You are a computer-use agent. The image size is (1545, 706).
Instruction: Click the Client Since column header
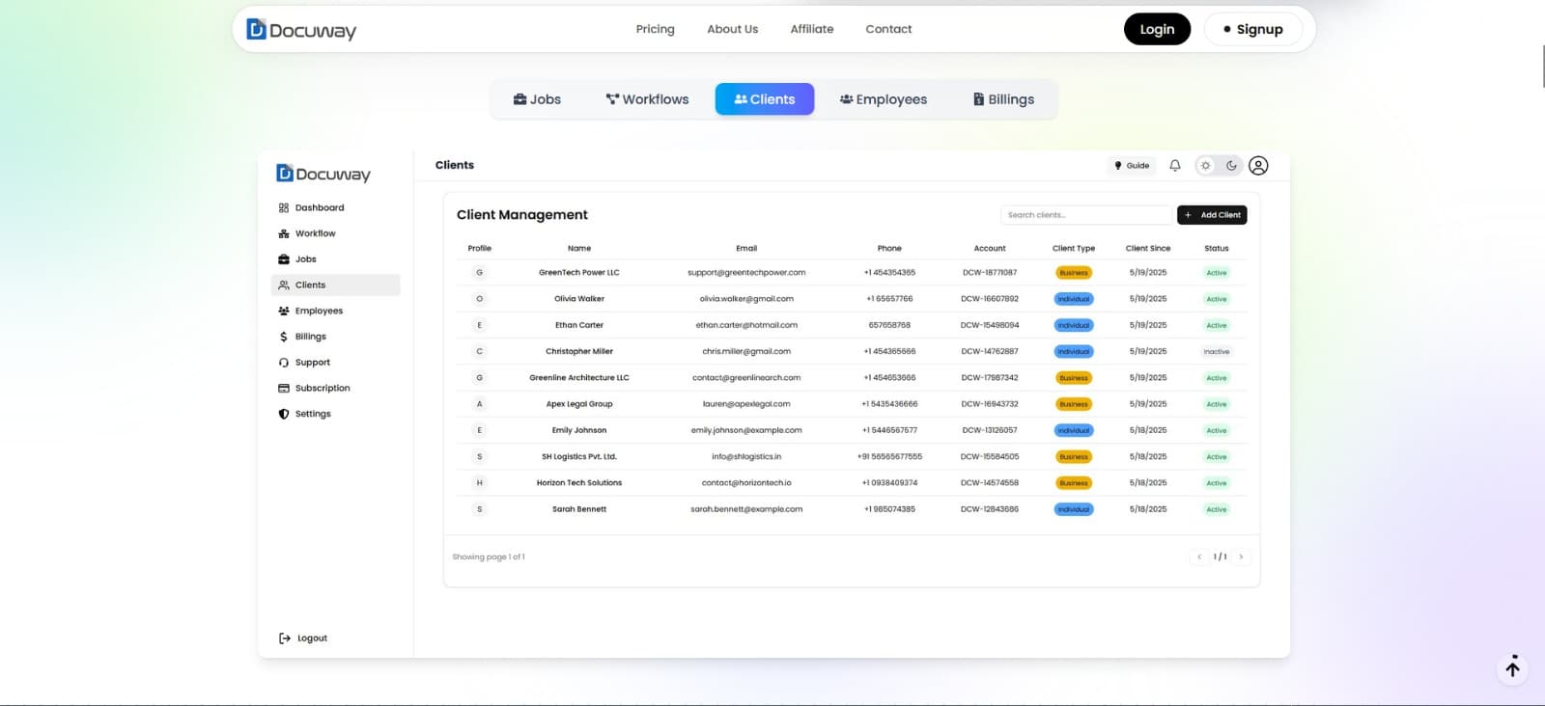(x=1148, y=249)
